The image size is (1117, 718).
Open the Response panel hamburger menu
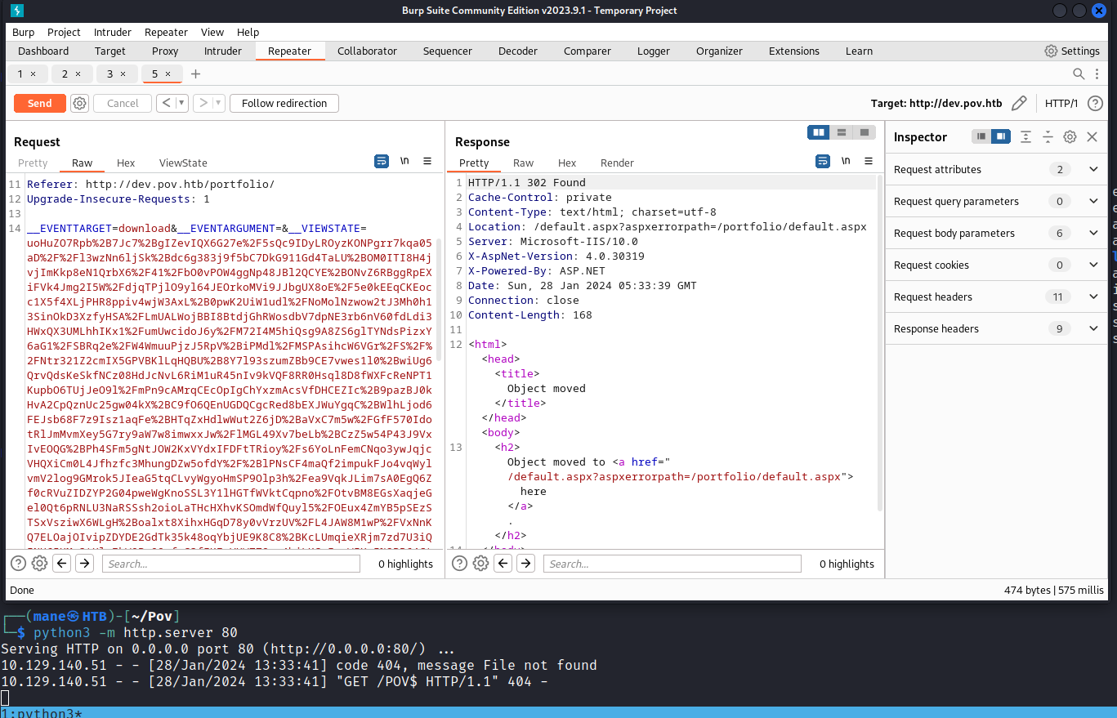pyautogui.click(x=869, y=162)
